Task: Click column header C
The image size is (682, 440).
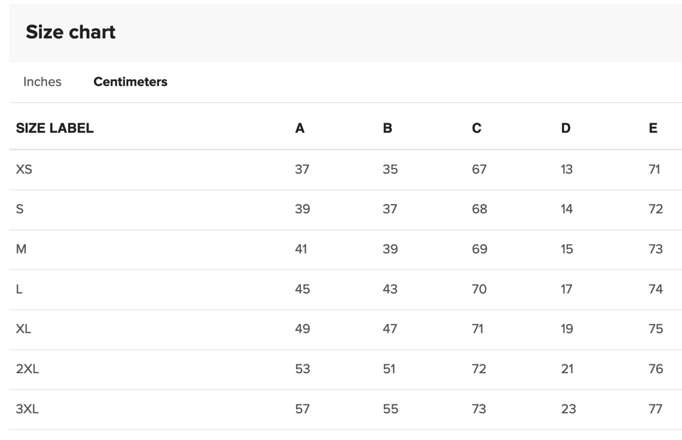Action: tap(476, 128)
